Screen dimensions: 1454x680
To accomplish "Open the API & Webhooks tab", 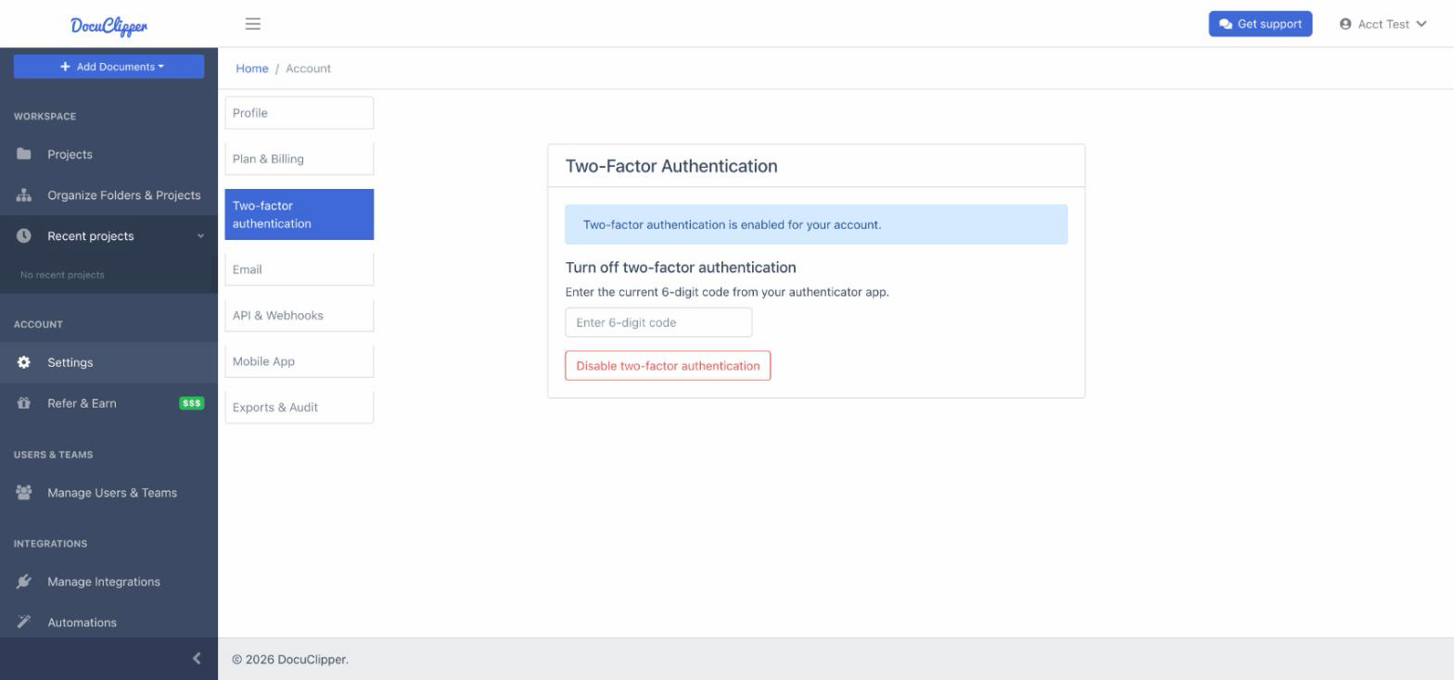I will [300, 316].
